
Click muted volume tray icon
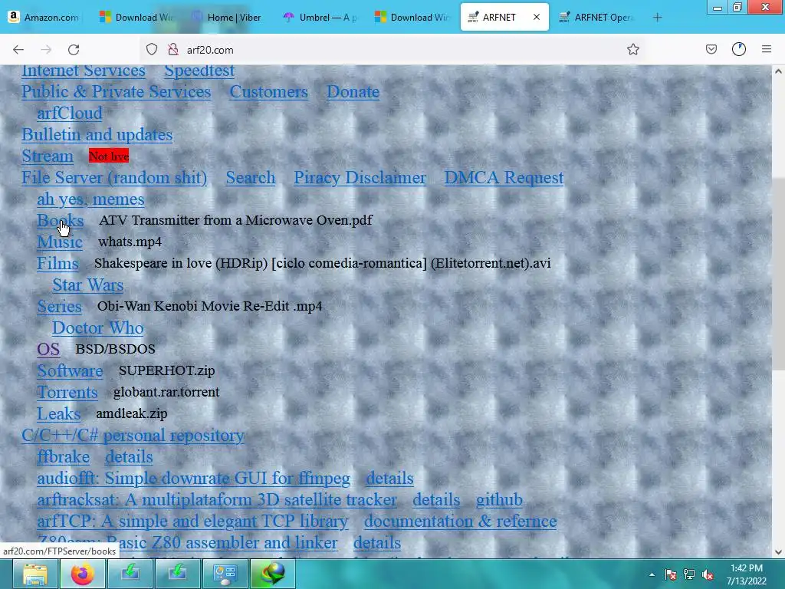point(708,574)
